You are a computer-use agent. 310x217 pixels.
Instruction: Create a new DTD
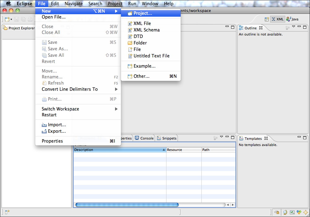click(x=151, y=36)
